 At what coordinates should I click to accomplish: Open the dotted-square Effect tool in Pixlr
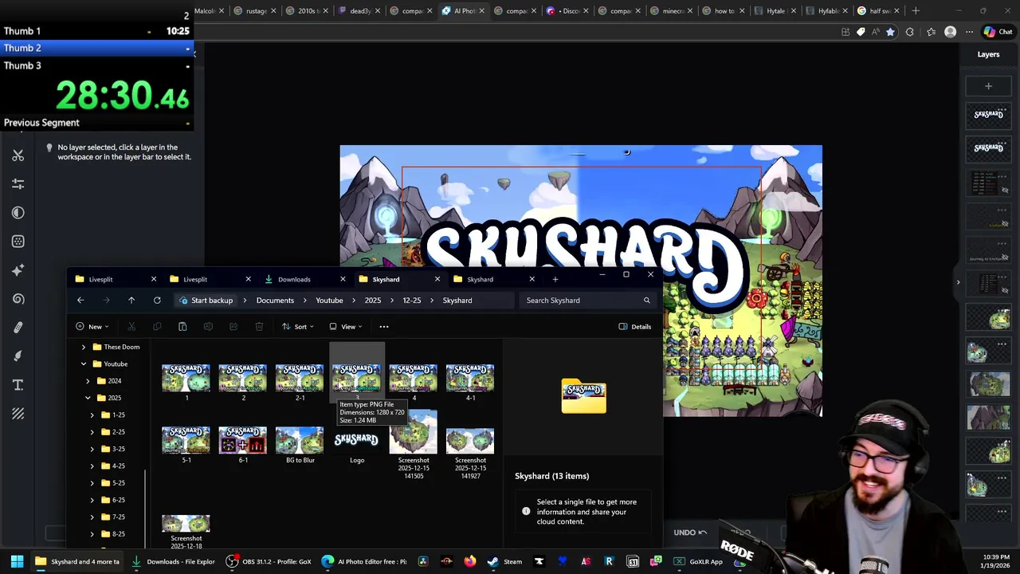pos(18,242)
